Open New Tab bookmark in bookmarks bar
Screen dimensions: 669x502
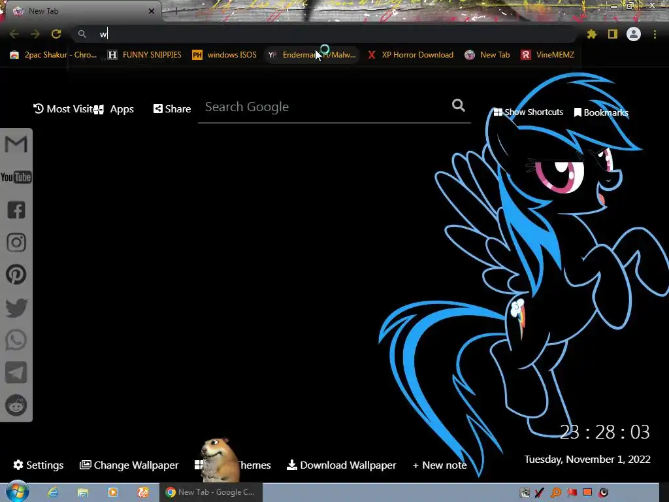click(x=487, y=55)
